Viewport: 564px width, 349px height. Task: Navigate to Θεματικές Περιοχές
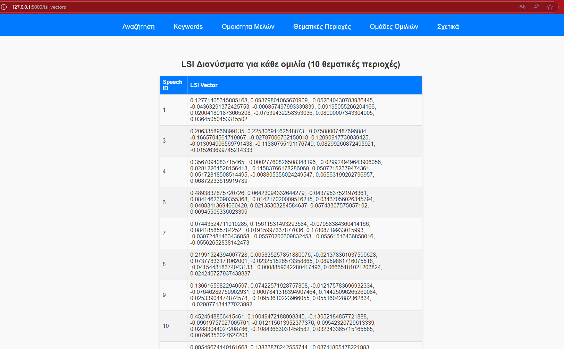click(322, 27)
